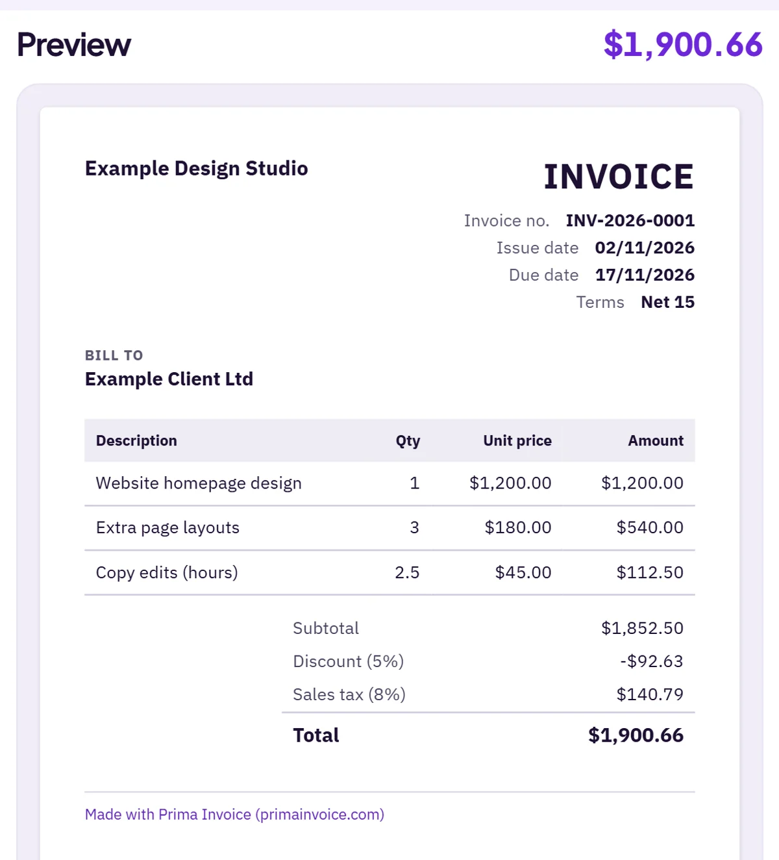Viewport: 779px width, 860px height.
Task: Click the bold $1,900.66 total in table
Action: pos(636,735)
